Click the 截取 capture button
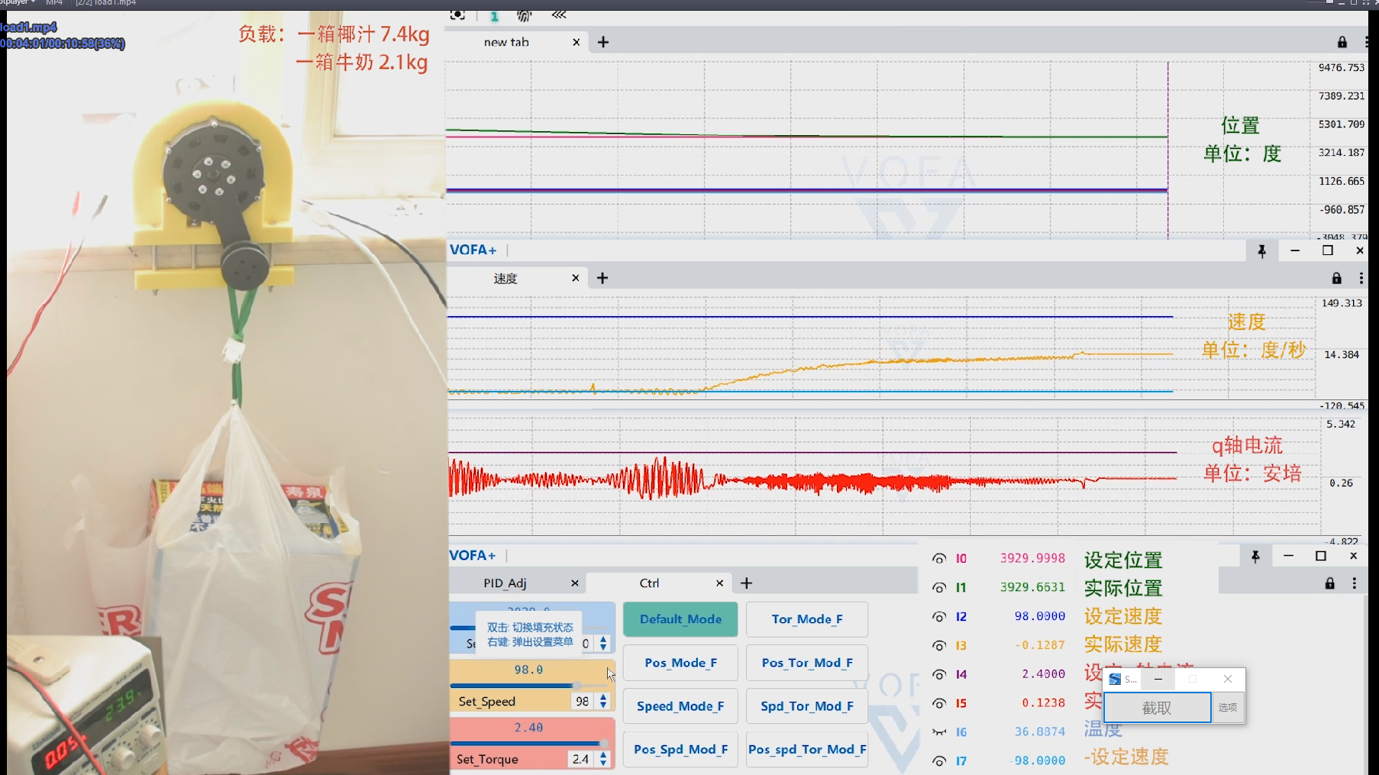The width and height of the screenshot is (1379, 775). [x=1157, y=708]
